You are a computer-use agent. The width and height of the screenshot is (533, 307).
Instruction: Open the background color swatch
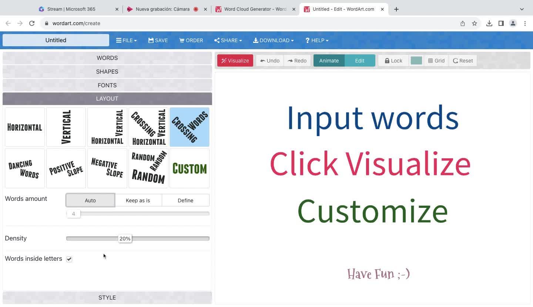[x=416, y=61]
